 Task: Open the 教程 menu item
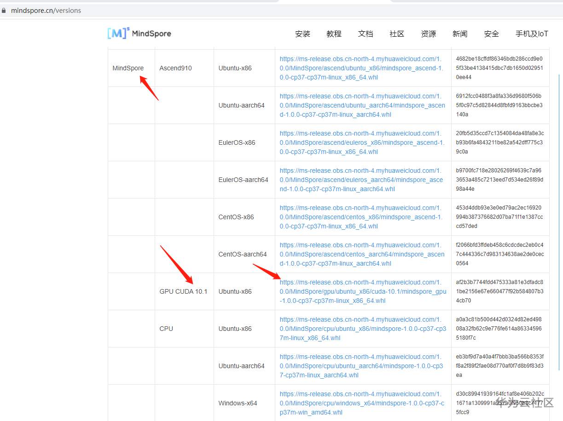(334, 34)
